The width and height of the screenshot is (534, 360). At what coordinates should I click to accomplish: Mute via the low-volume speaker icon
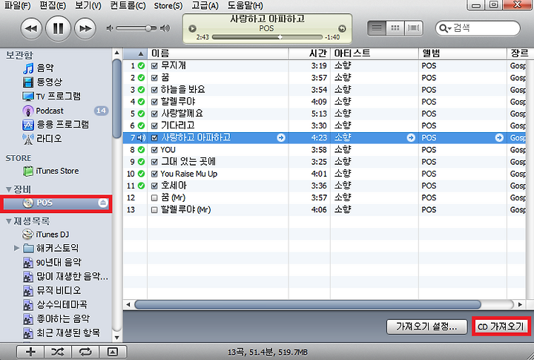coord(109,28)
